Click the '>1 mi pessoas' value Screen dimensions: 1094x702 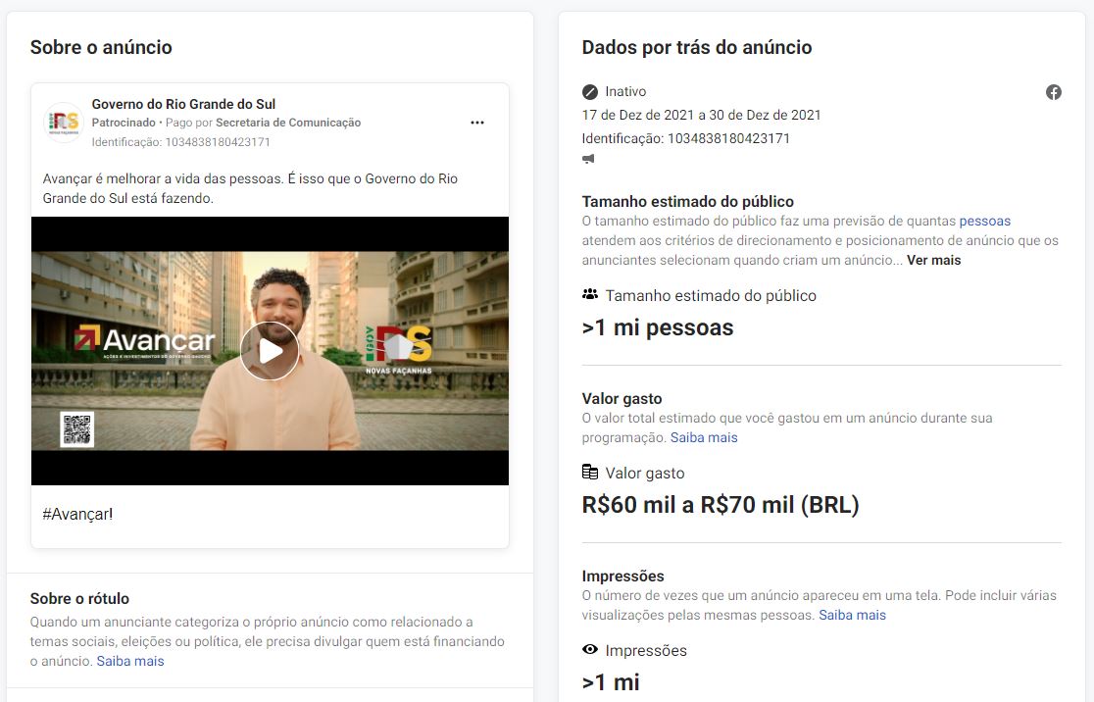coord(658,327)
